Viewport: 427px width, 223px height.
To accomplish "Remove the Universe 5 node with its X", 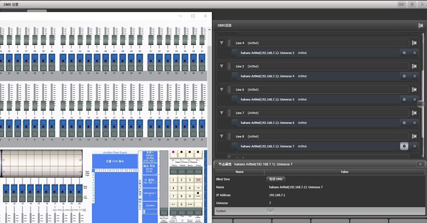I will click(x=414, y=99).
